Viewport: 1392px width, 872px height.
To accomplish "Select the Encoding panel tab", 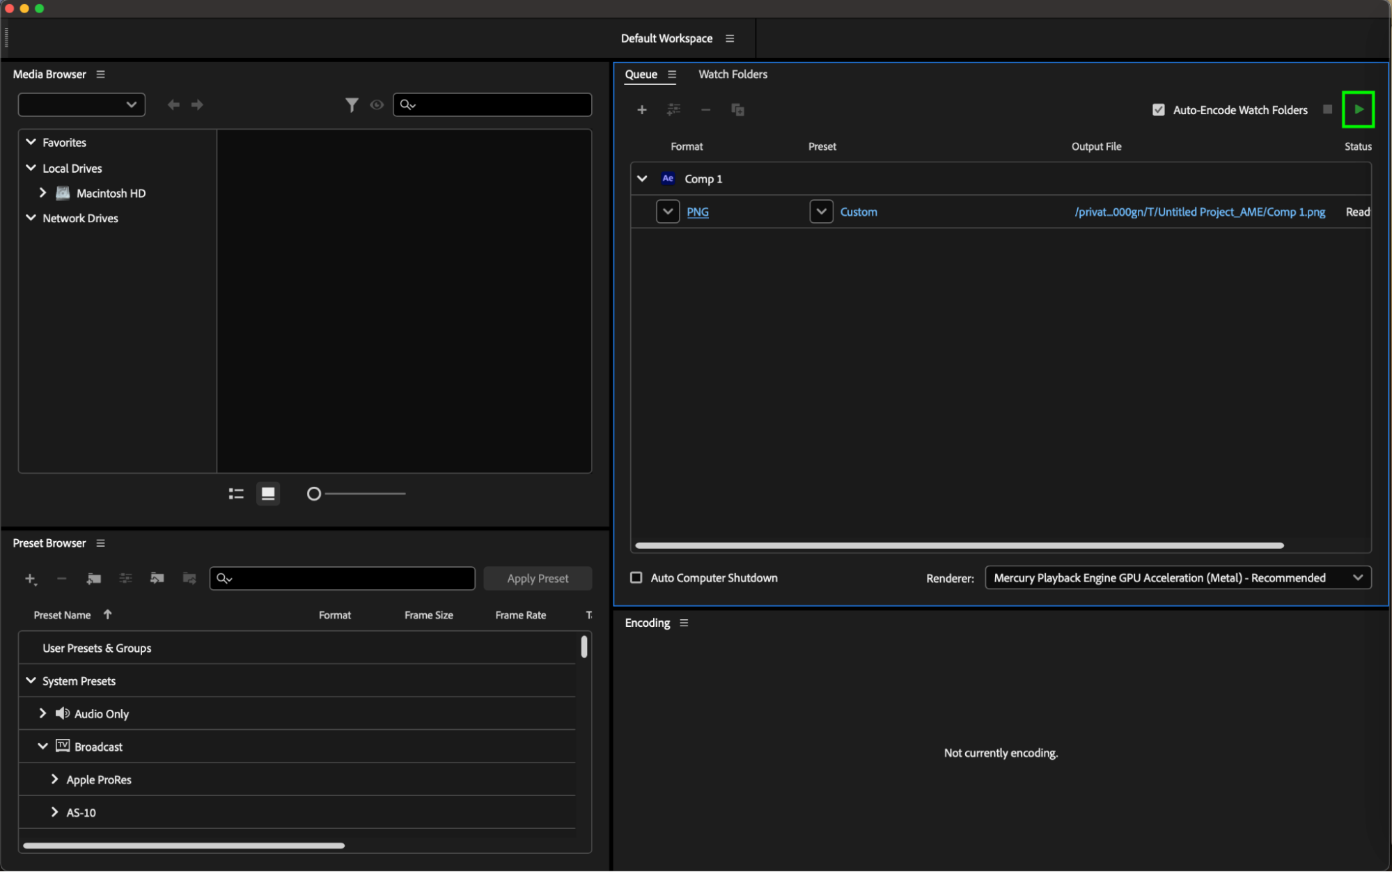I will (x=648, y=623).
